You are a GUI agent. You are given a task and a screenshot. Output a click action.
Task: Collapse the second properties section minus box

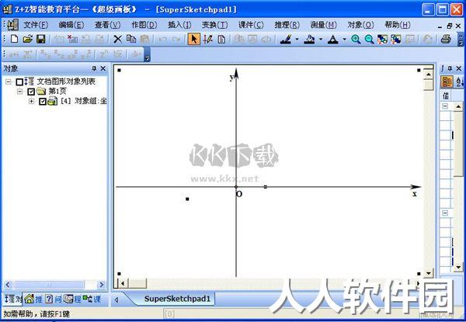point(445,213)
